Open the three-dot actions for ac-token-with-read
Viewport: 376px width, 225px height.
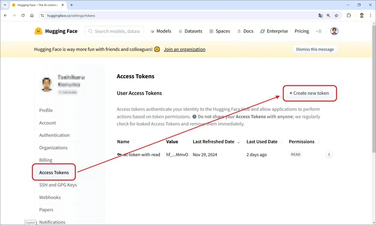329,155
